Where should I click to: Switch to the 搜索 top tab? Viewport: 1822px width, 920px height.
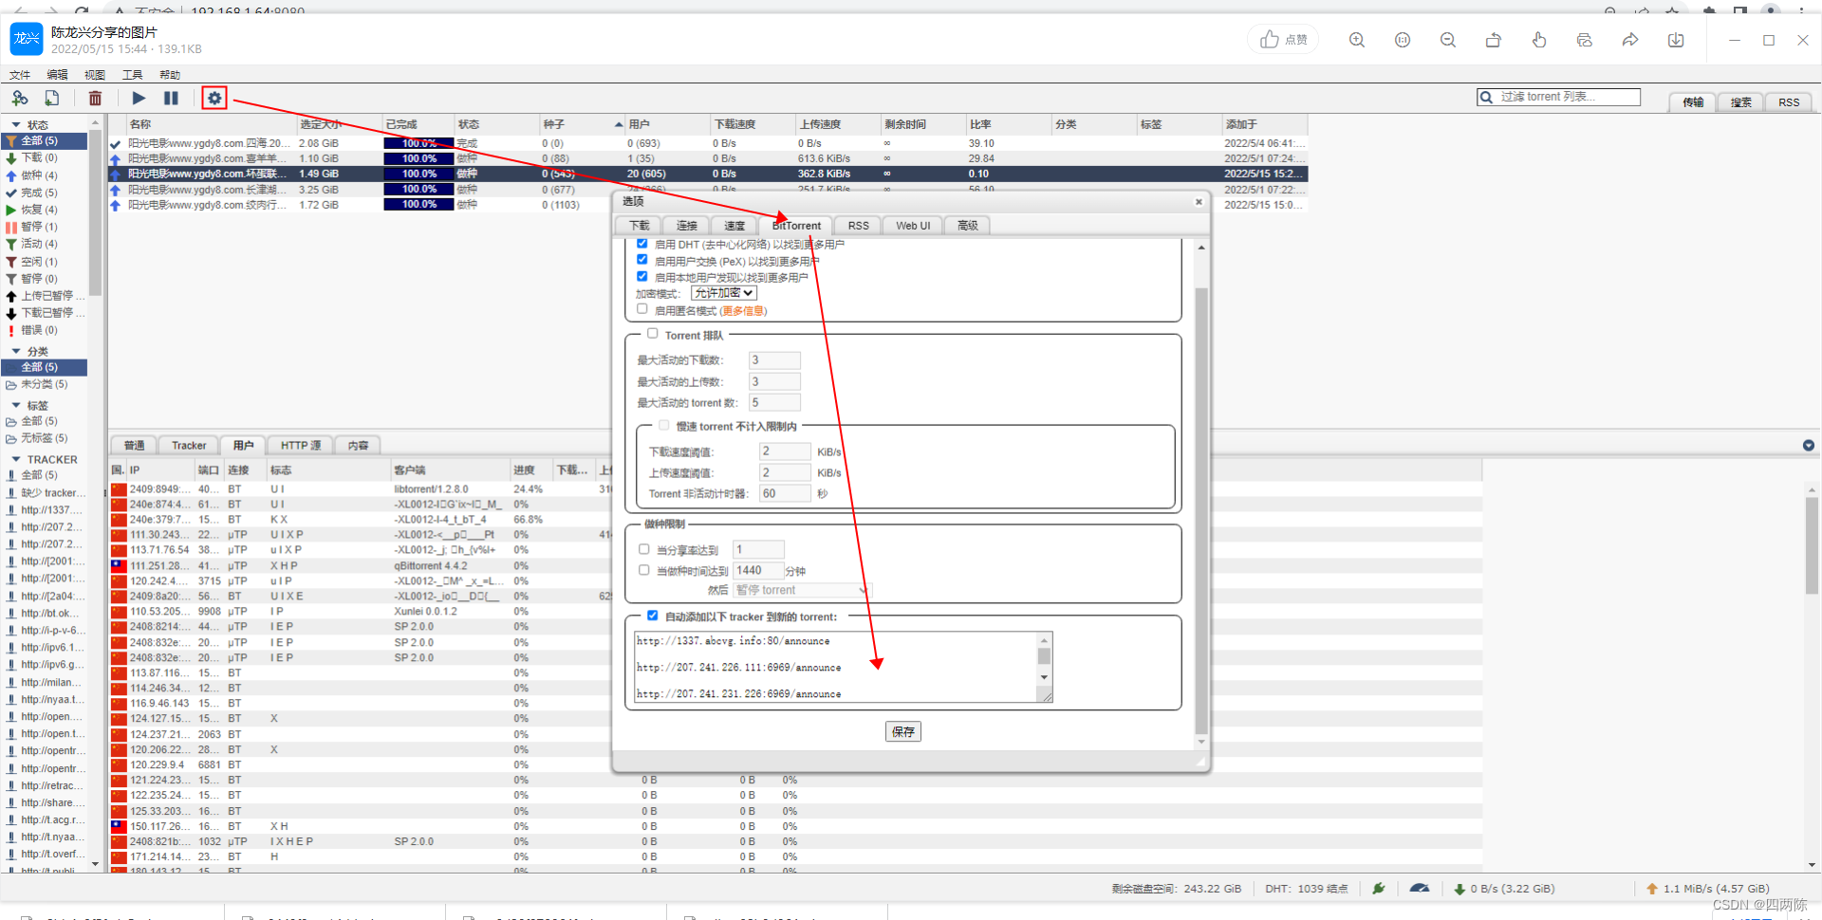[x=1741, y=102]
